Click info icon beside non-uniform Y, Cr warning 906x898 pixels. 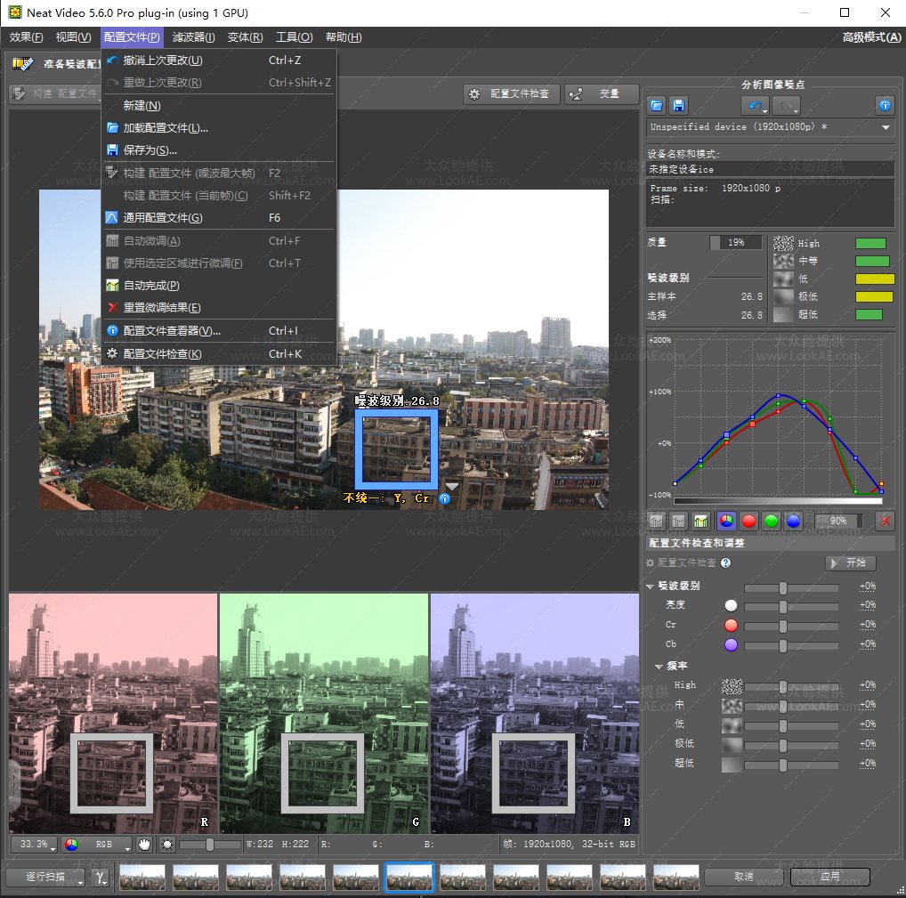pos(444,498)
